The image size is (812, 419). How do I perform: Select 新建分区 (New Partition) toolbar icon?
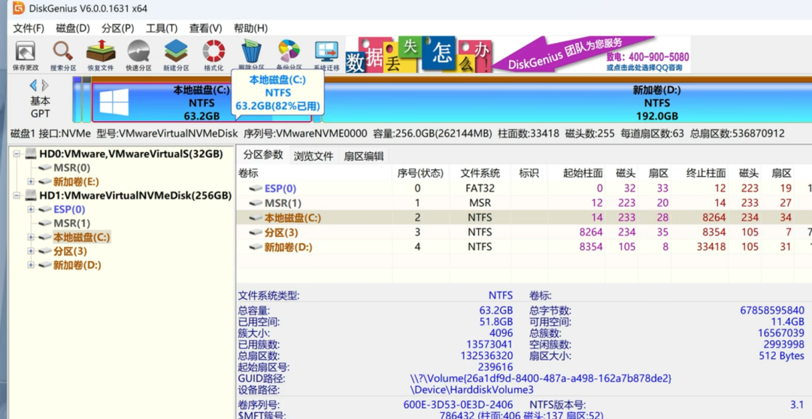pos(176,53)
